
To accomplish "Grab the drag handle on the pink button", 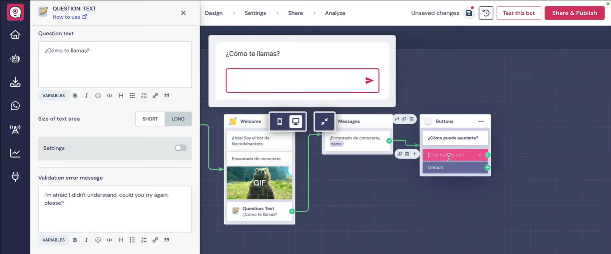I will click(x=480, y=155).
